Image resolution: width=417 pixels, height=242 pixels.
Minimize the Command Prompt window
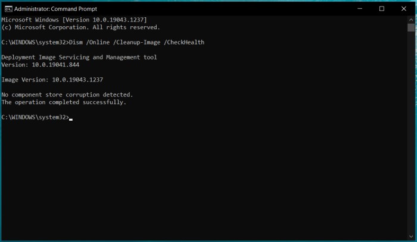tap(360, 9)
